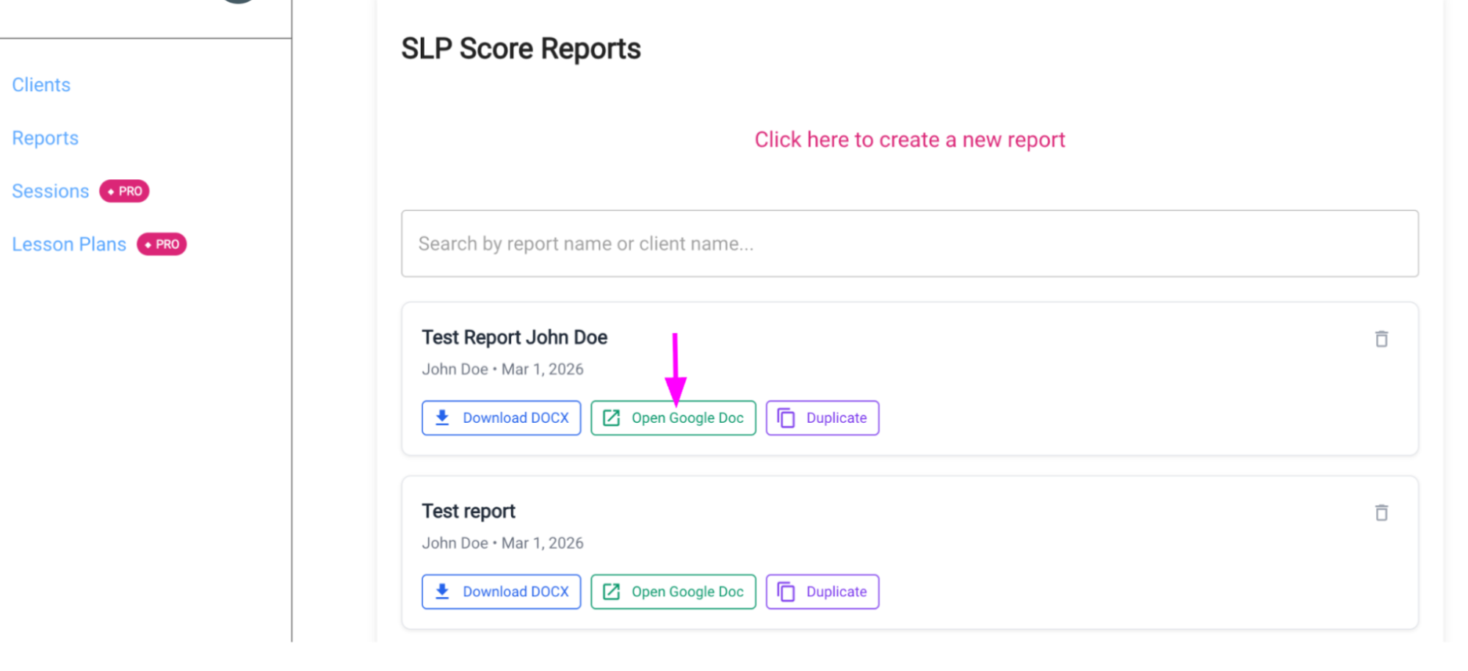Screen dimensions: 1468x671
Task: Click the PRO badge next to Lesson Plans
Action: tap(162, 244)
